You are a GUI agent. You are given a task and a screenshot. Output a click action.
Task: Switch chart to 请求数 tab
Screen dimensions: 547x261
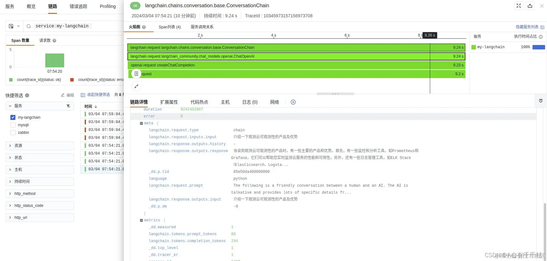click(x=45, y=41)
